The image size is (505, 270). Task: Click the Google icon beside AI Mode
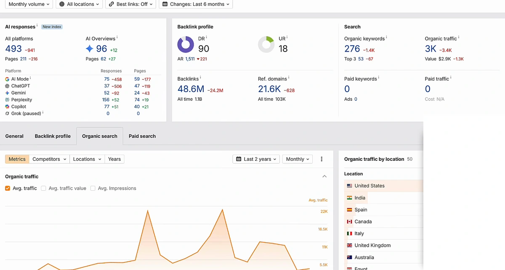[x=7, y=79]
